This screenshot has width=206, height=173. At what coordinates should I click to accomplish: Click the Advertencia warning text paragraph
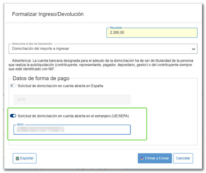(x=103, y=65)
